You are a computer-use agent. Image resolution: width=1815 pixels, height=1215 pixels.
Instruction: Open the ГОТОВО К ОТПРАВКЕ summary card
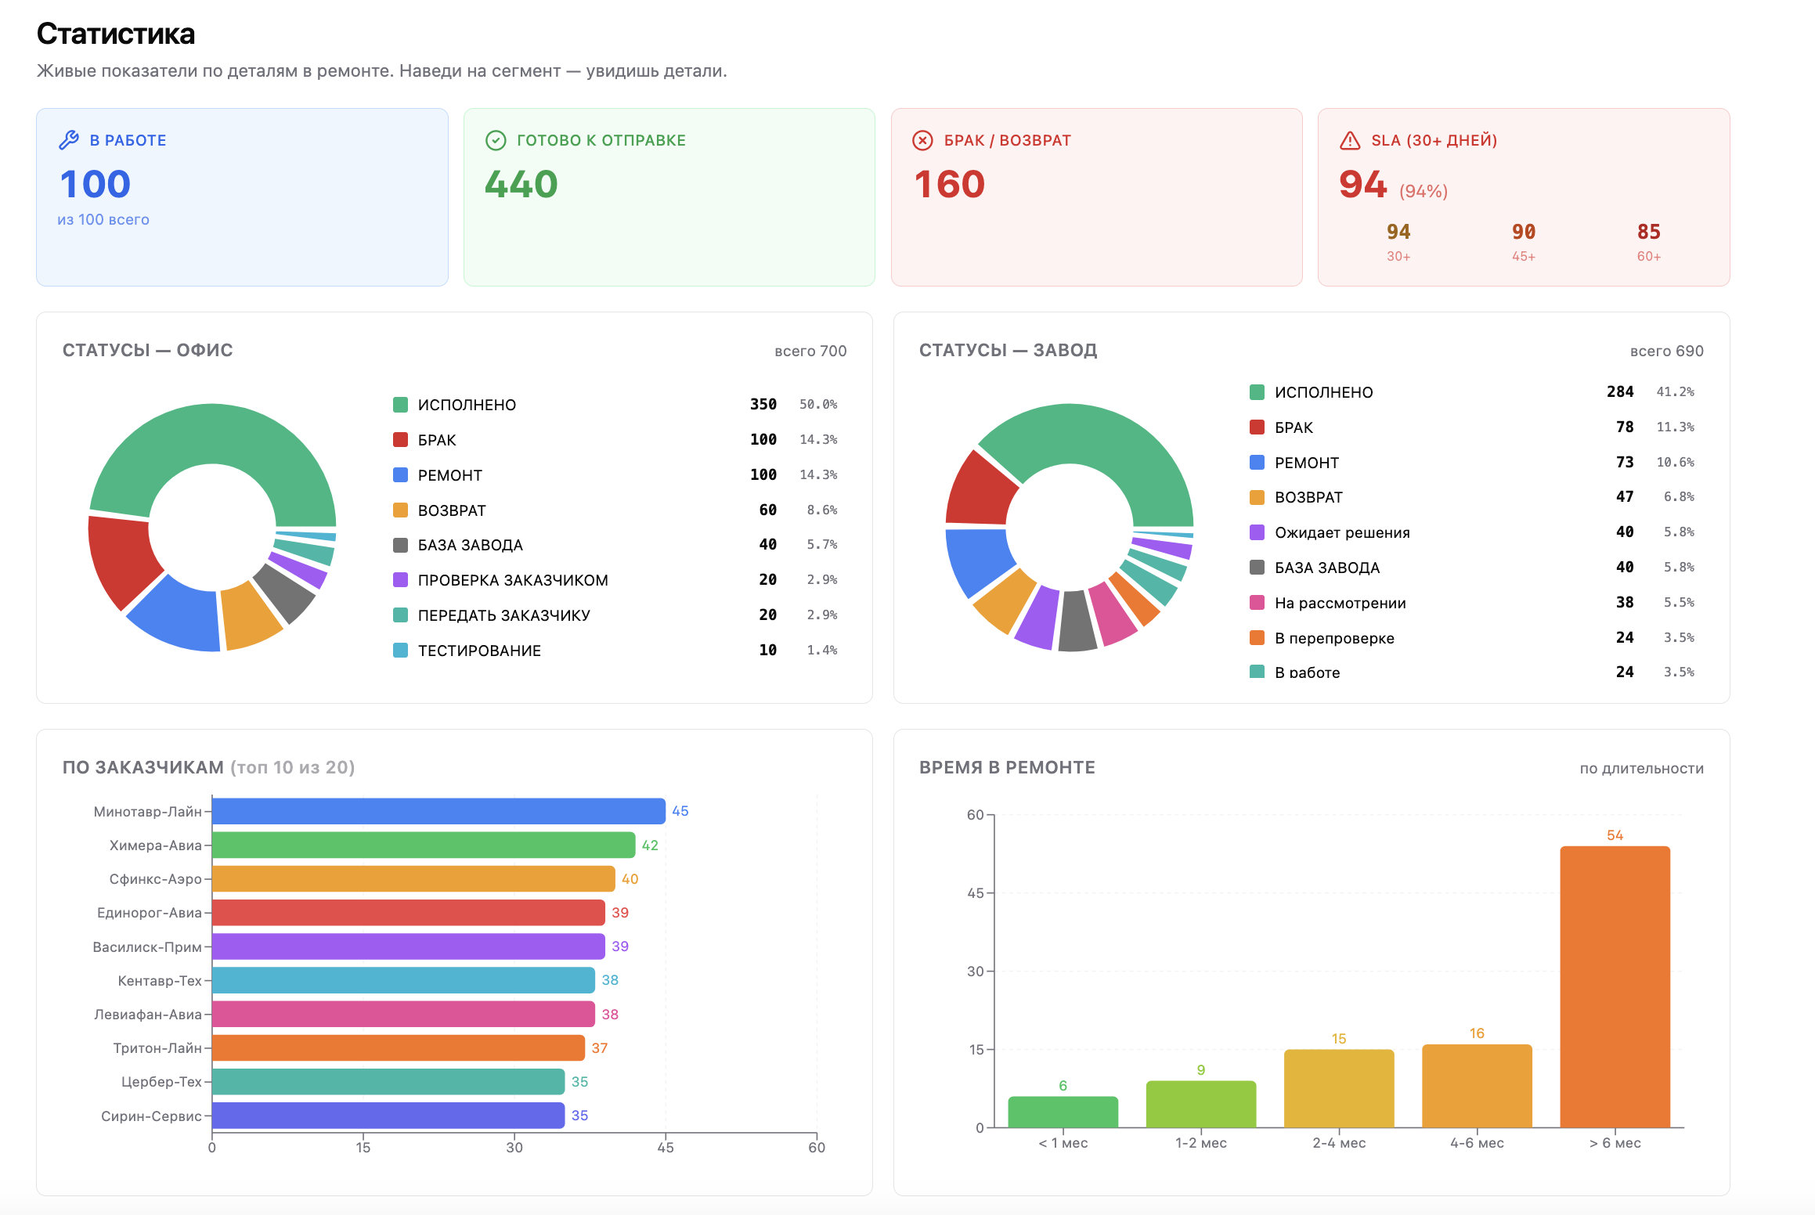click(x=669, y=197)
